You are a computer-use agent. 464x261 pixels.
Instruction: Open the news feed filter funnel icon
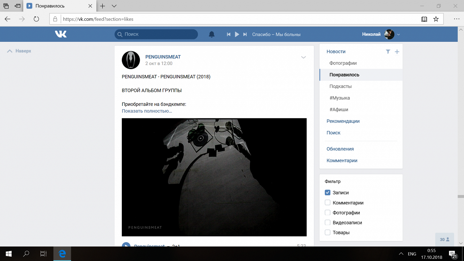(388, 52)
